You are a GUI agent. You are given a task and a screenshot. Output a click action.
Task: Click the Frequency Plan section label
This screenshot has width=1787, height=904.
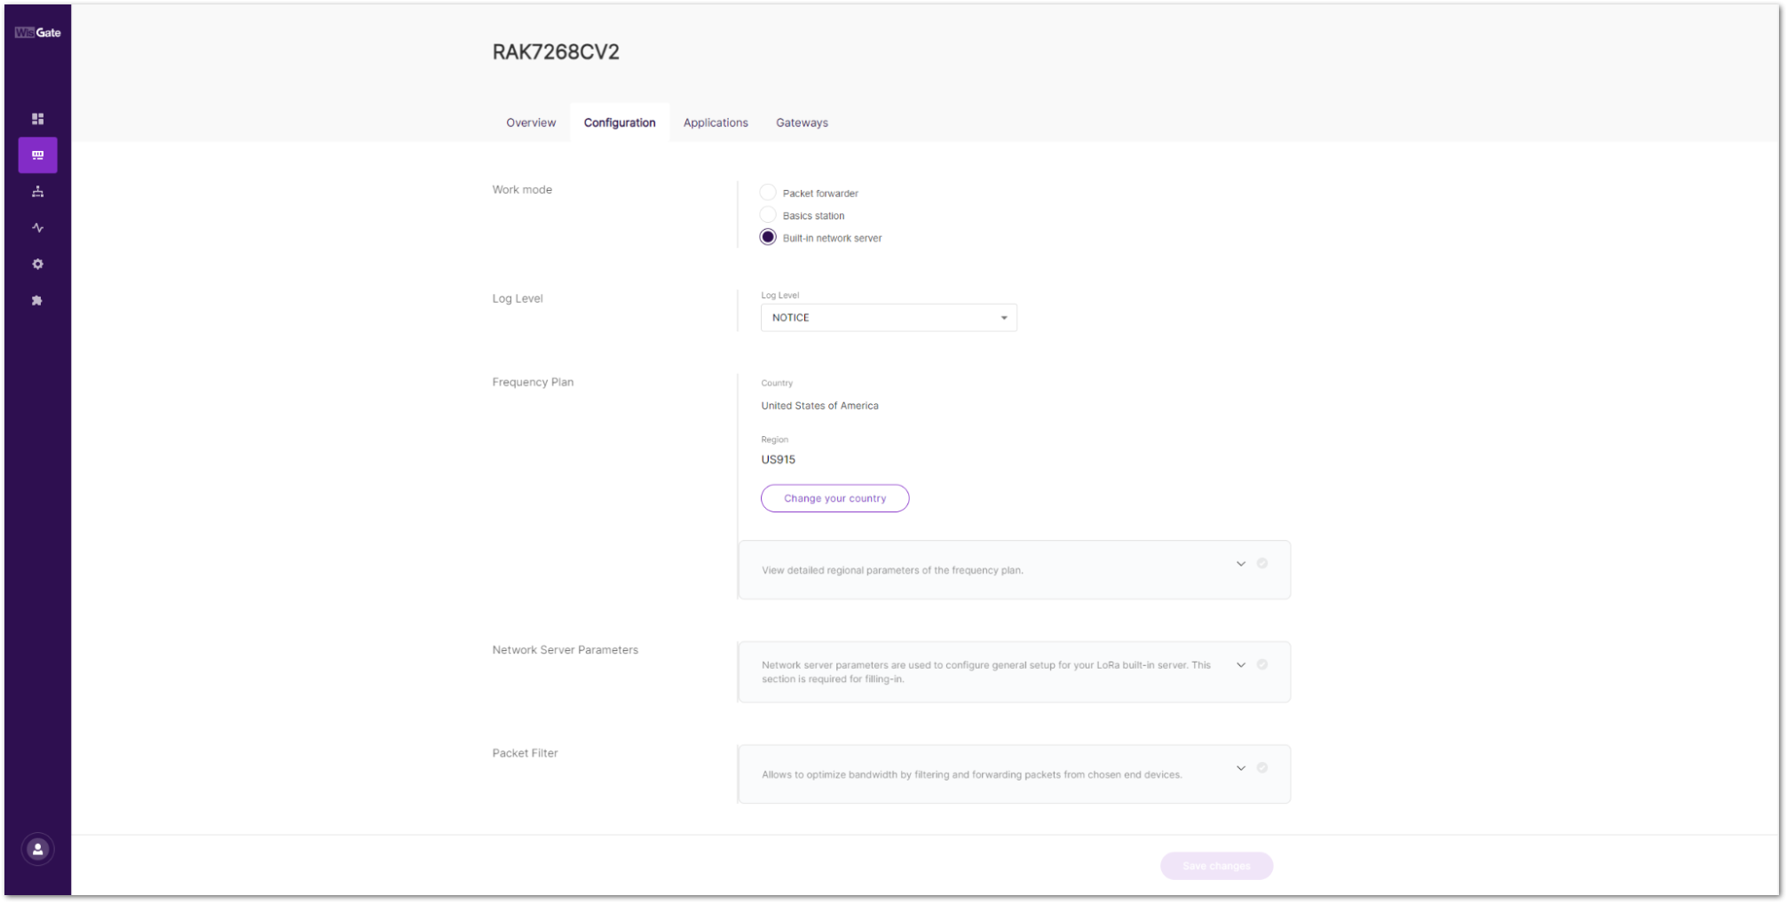pyautogui.click(x=533, y=383)
